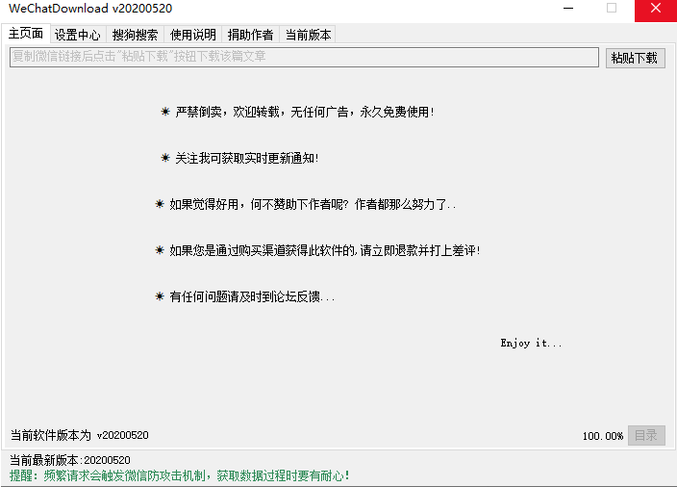The height and width of the screenshot is (487, 677).
Task: Click the green 提醒 warning message
Action: click(x=180, y=475)
